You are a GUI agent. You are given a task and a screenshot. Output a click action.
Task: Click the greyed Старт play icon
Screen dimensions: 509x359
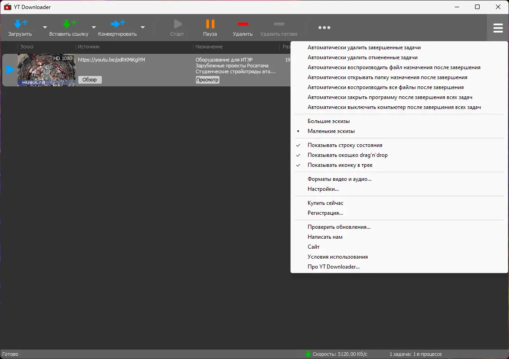click(177, 24)
